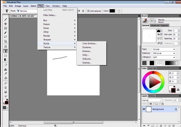Create new layer from Layers footer
Screen dimensions: 181x127
157,125
